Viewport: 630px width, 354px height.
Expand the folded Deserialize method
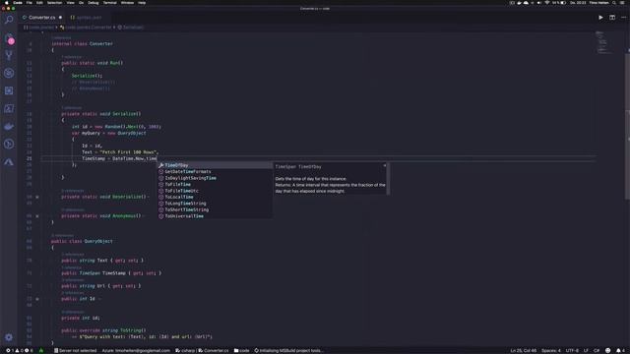37,197
